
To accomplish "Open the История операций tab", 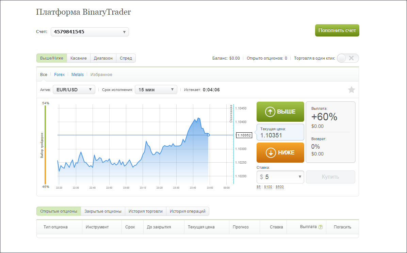I will (x=188, y=211).
